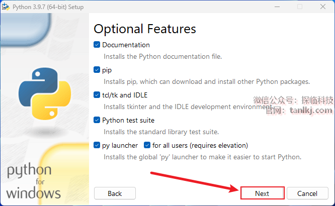Uncheck for all users (requires elevation)
This screenshot has width=335, height=206.
point(147,145)
